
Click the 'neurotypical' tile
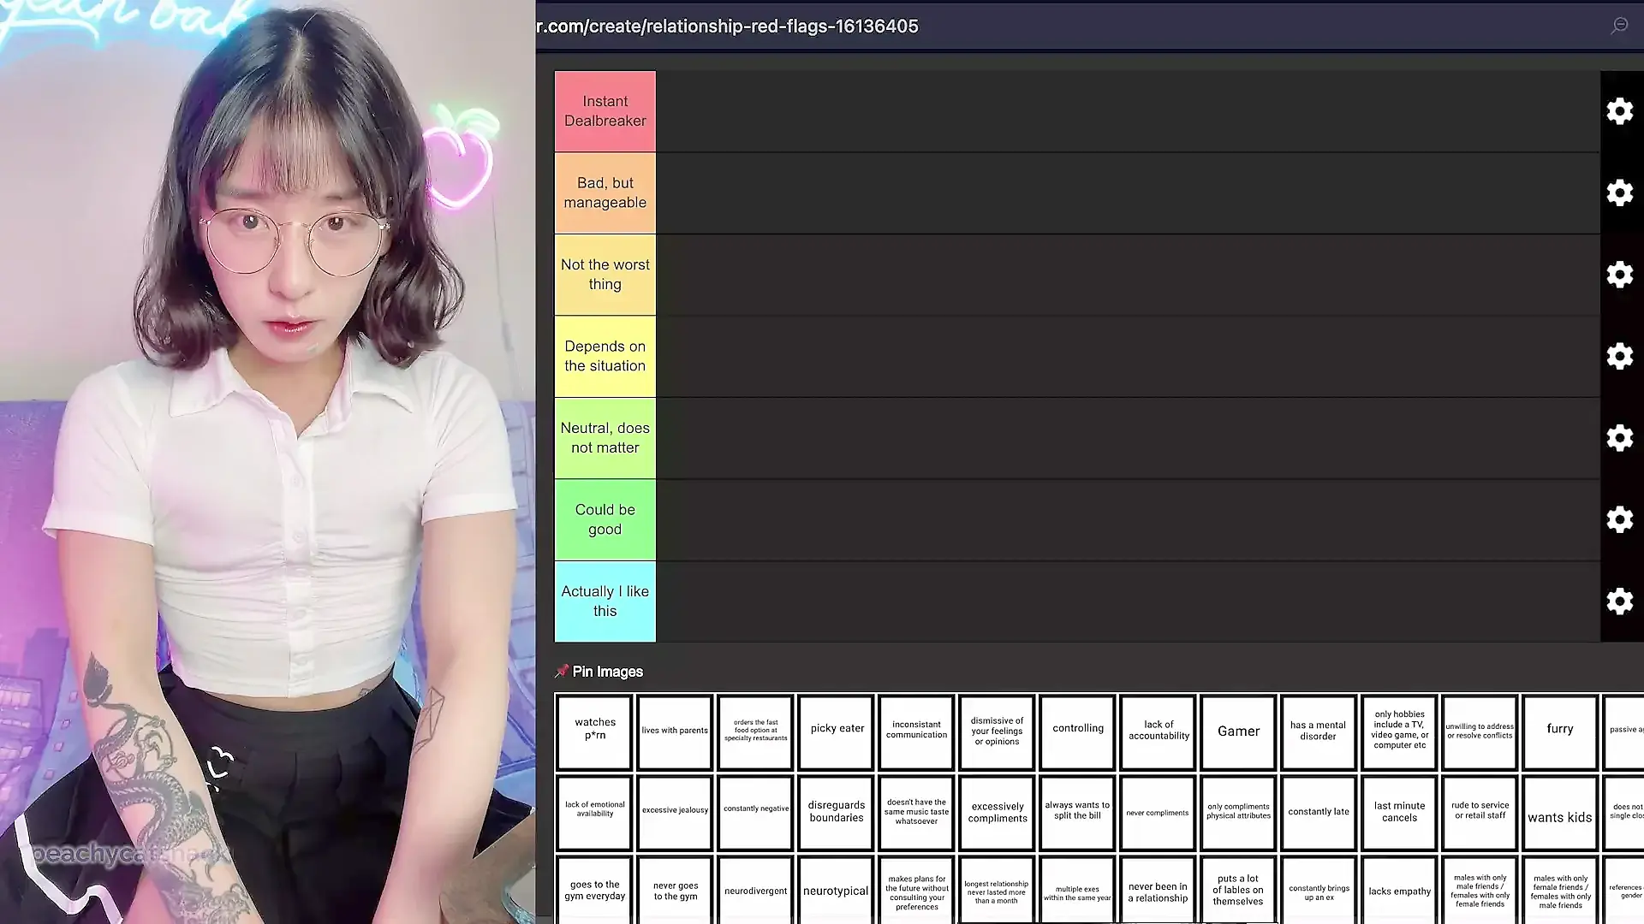click(x=836, y=891)
